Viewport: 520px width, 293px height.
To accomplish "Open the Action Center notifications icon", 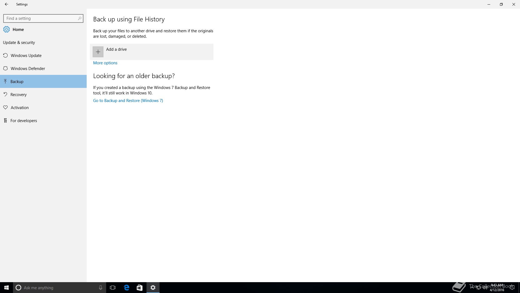I will pyautogui.click(x=512, y=288).
